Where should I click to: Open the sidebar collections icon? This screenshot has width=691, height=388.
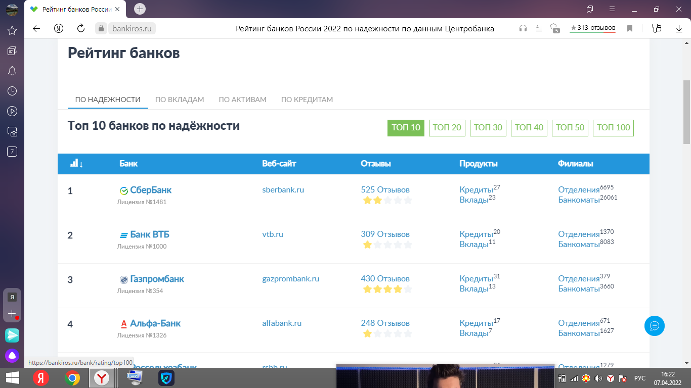[x=12, y=51]
